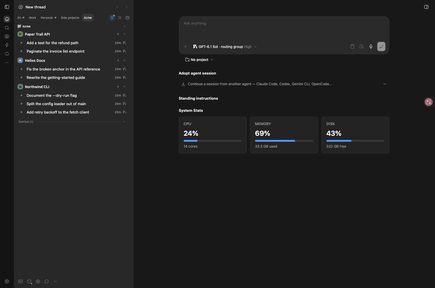Open the model selector GPT-6.1 Sol dropdown
The image size is (435, 288).
click(225, 47)
